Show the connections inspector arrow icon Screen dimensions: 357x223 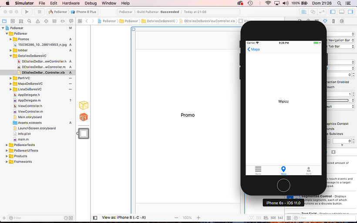tap(342, 21)
